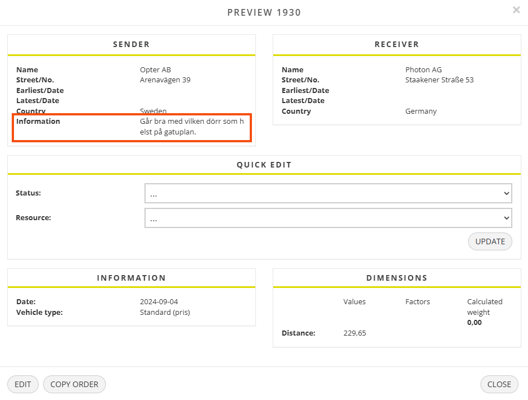Click the sender name Opter AB
528x400 pixels.
point(155,70)
